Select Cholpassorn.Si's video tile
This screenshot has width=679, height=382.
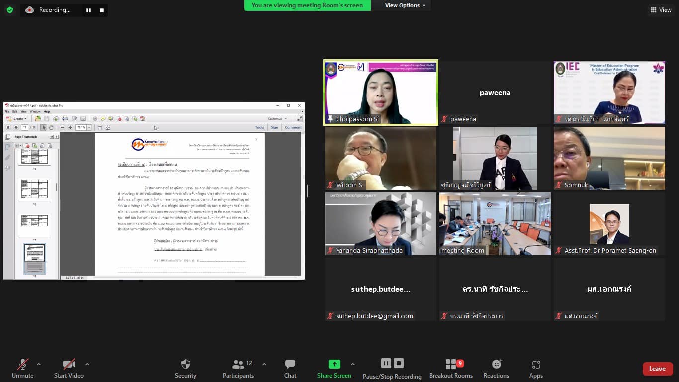[381, 92]
